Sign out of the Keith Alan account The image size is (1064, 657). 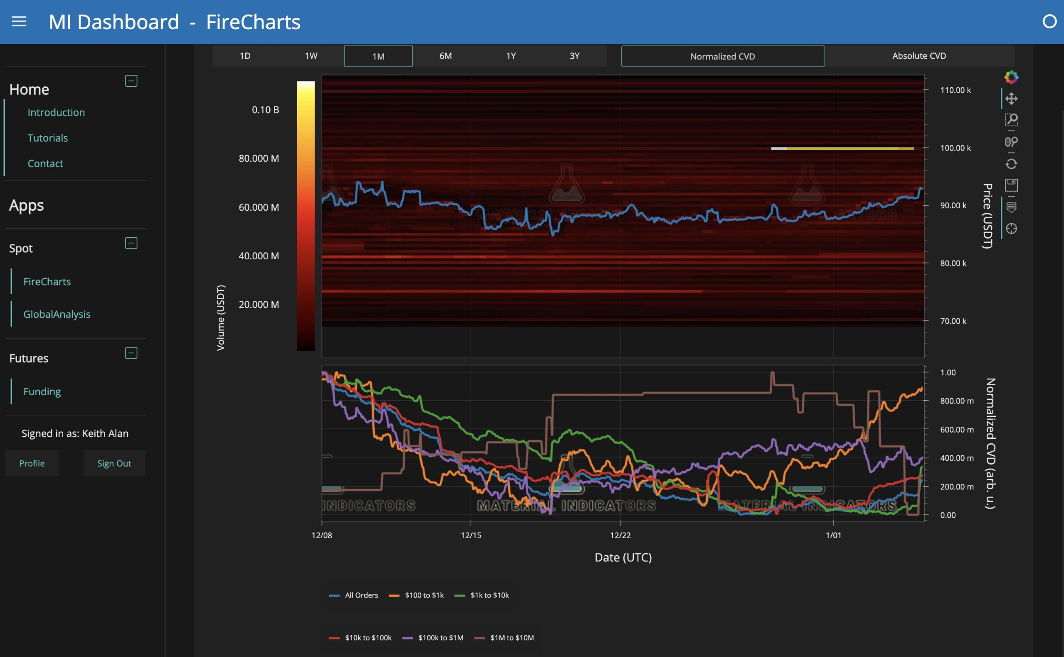[114, 463]
